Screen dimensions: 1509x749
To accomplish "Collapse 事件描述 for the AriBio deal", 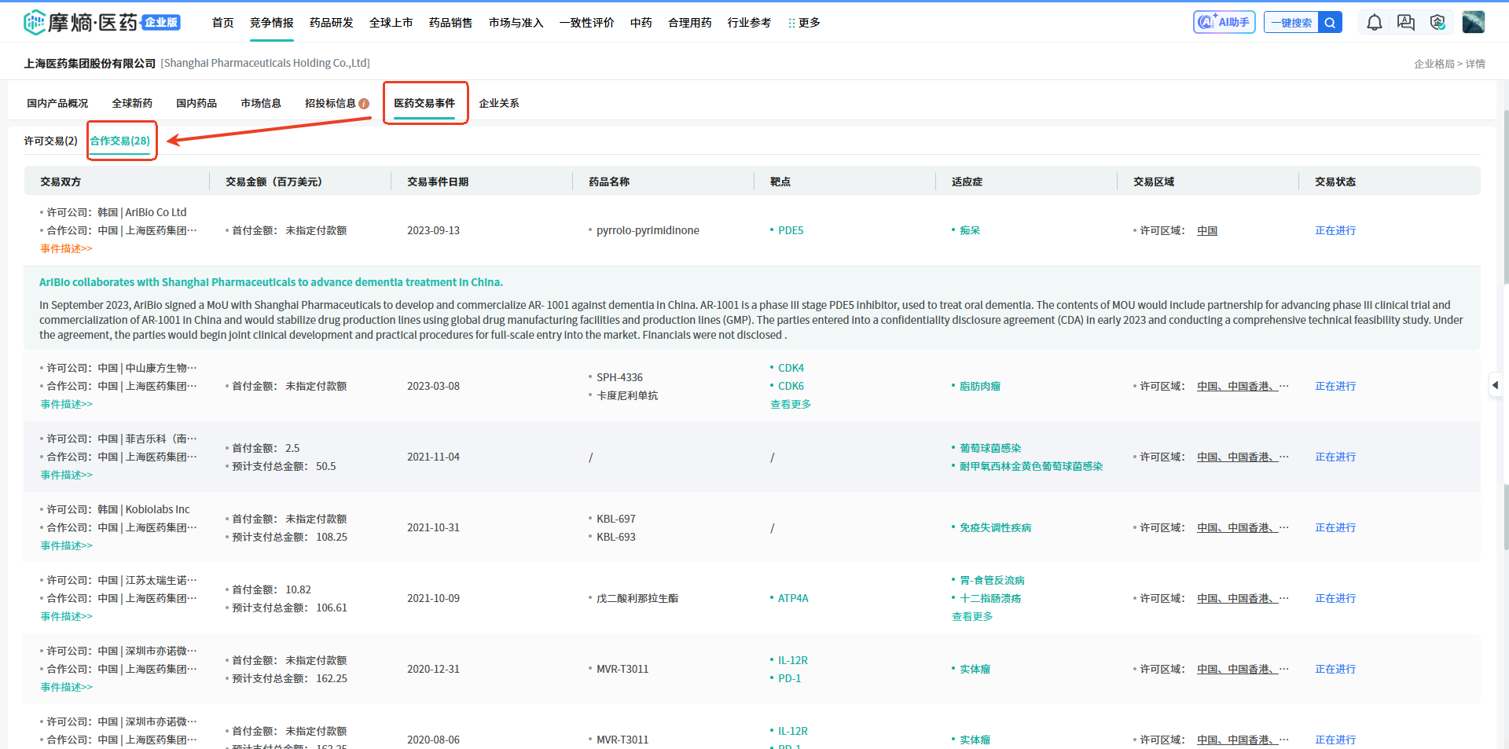I will point(66,248).
